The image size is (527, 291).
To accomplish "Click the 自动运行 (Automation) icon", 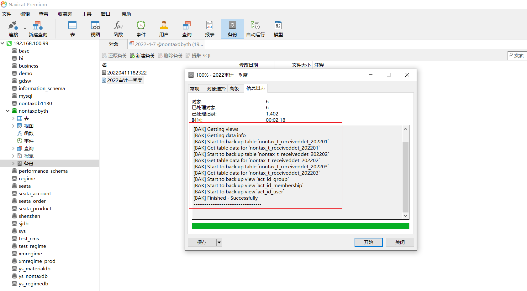I will pos(255,28).
